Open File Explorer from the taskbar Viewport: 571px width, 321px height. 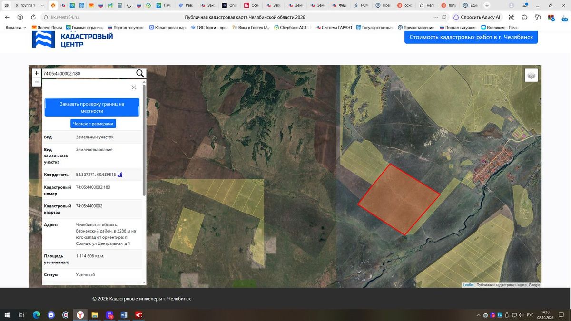tap(95, 315)
